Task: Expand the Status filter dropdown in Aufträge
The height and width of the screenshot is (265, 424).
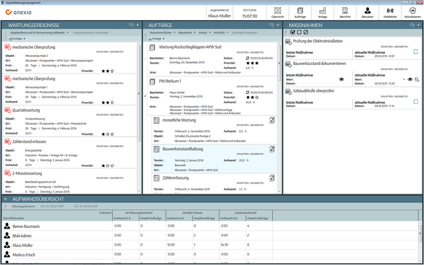Action: click(x=204, y=33)
